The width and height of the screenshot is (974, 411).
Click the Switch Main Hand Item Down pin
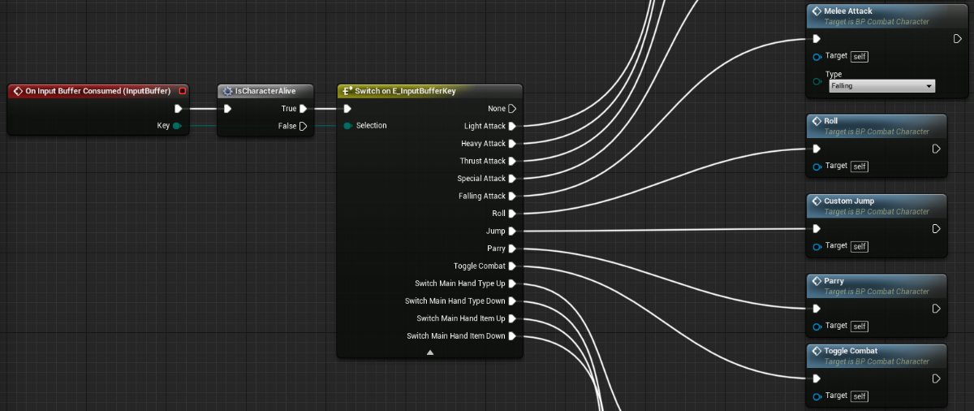tap(512, 336)
